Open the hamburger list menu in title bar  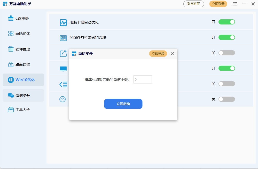(235, 4)
